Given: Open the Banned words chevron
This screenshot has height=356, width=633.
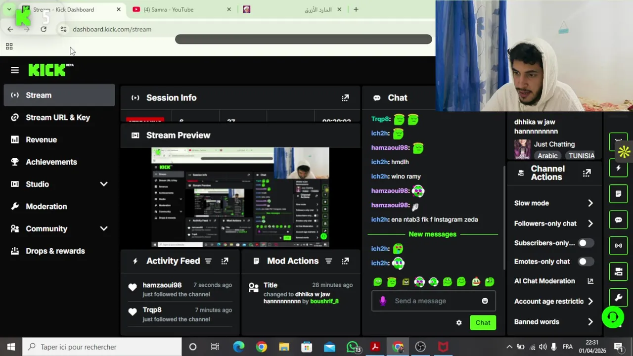Looking at the screenshot, I should [x=590, y=322].
